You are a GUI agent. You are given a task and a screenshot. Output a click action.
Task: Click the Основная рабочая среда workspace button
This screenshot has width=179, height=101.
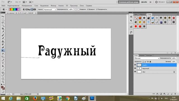pyautogui.click(x=129, y=2)
